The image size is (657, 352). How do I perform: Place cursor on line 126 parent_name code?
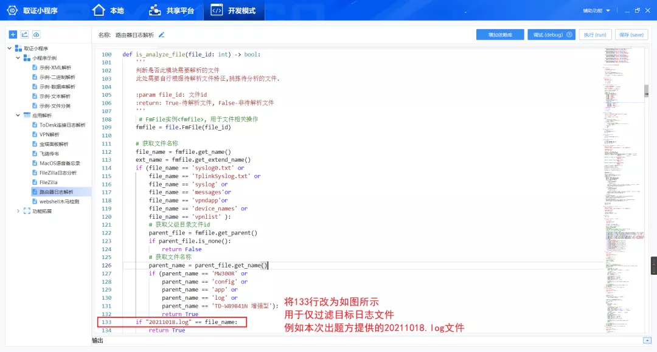(x=208, y=265)
